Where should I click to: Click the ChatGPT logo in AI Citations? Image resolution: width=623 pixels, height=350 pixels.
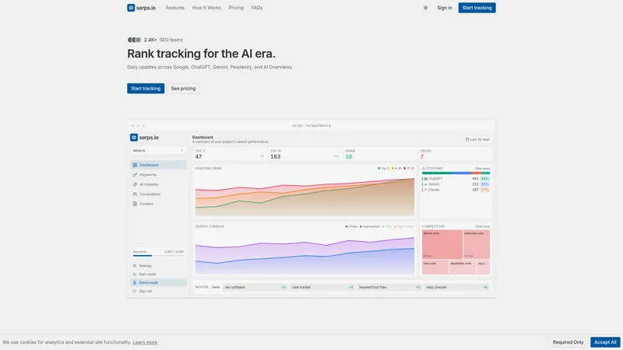tap(425, 179)
